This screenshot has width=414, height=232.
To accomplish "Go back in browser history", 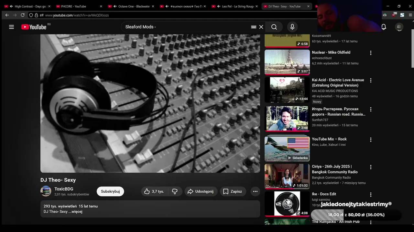I will pos(7,15).
